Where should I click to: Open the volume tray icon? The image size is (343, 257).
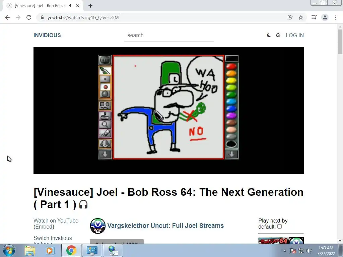point(309,251)
